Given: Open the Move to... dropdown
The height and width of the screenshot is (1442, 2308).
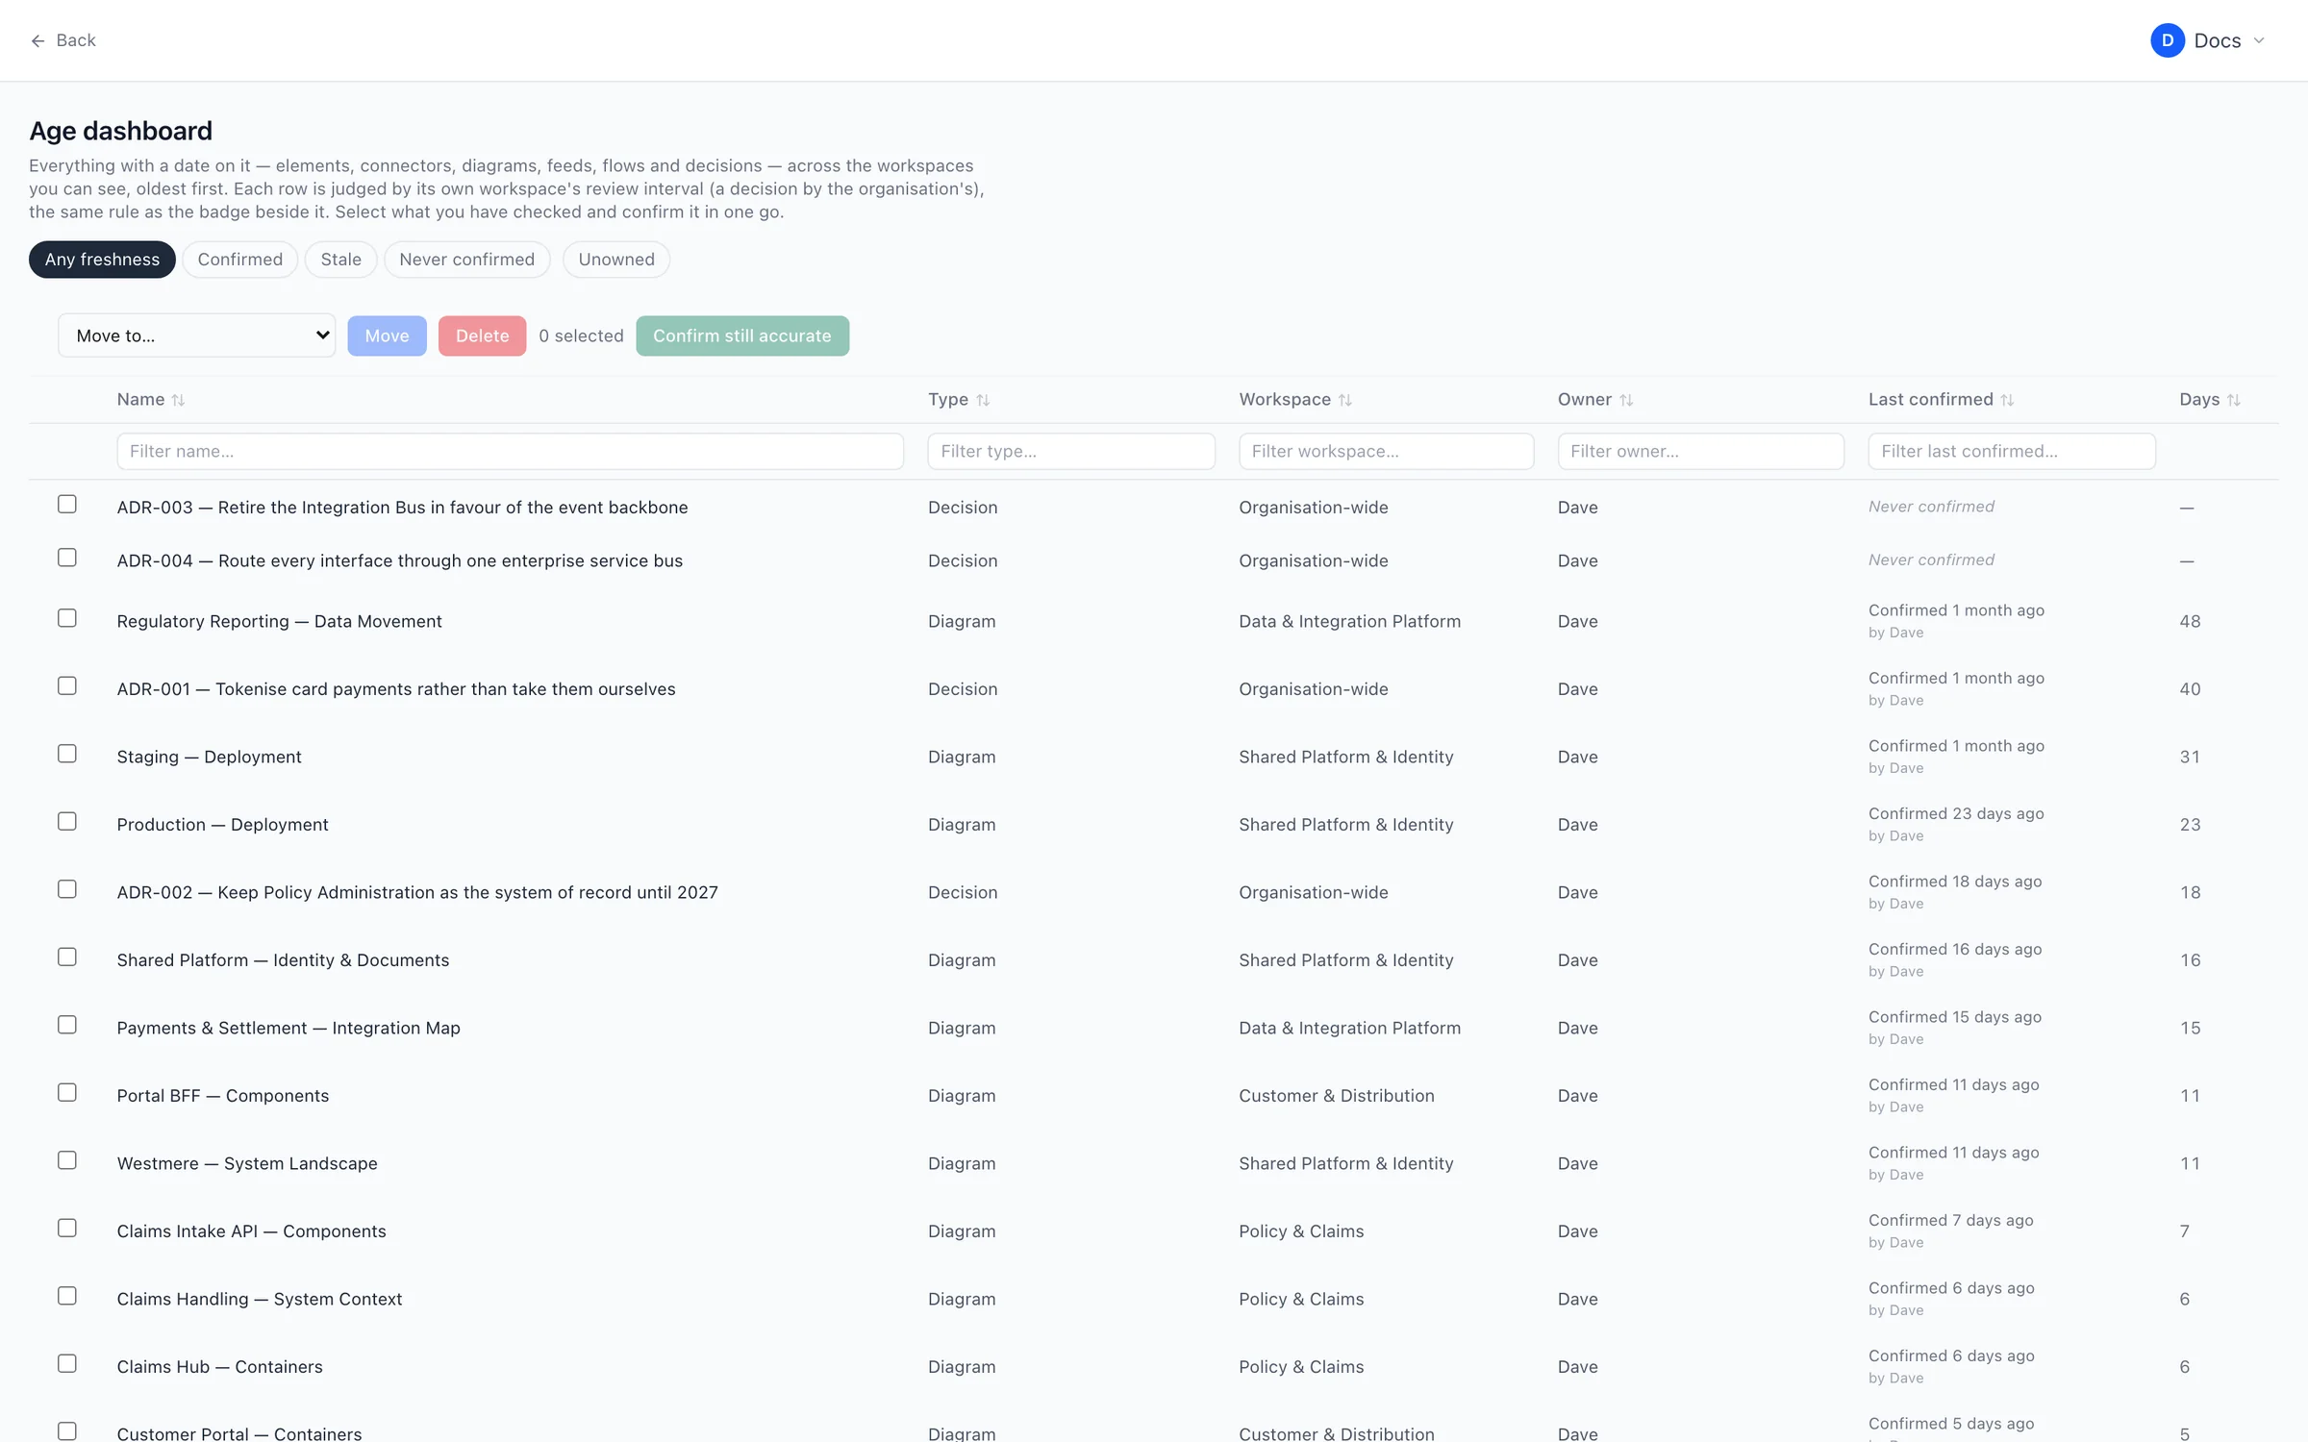Looking at the screenshot, I should point(197,336).
